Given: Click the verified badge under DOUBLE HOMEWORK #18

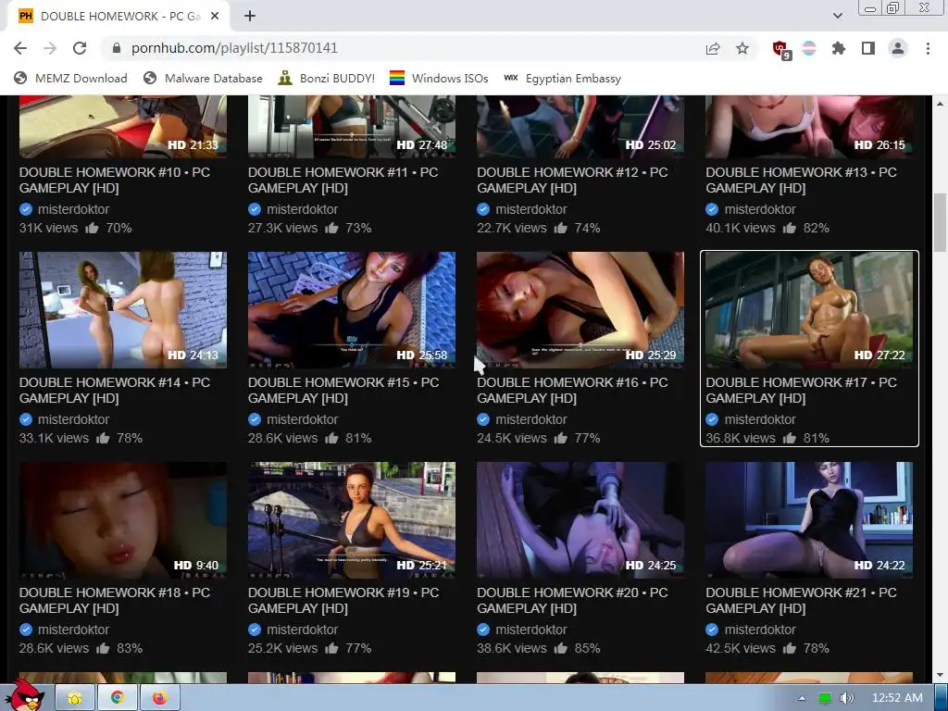Looking at the screenshot, I should pos(25,630).
